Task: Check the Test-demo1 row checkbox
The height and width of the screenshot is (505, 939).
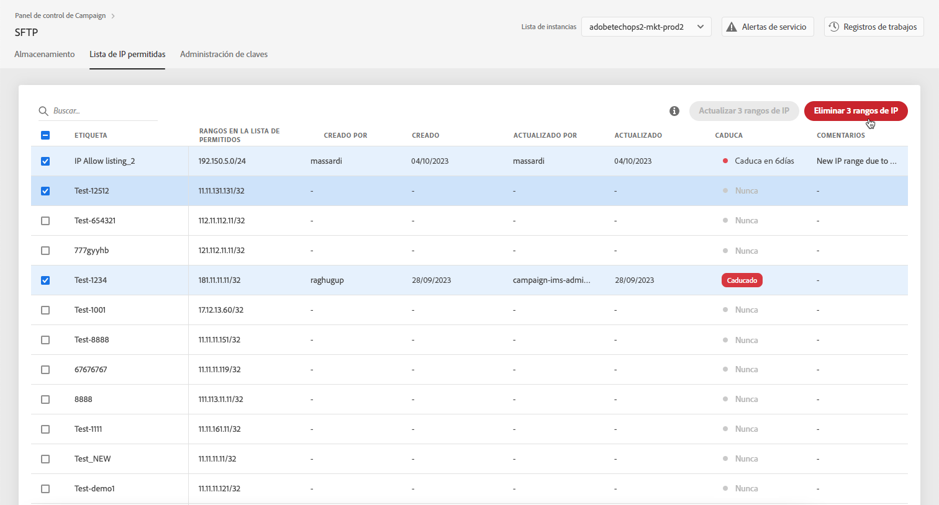Action: (45, 489)
